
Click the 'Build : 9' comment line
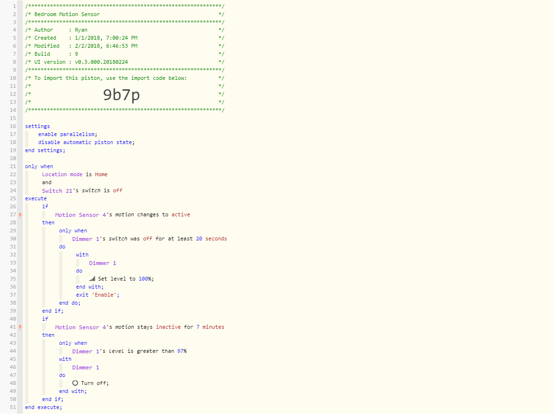pyautogui.click(x=125, y=54)
